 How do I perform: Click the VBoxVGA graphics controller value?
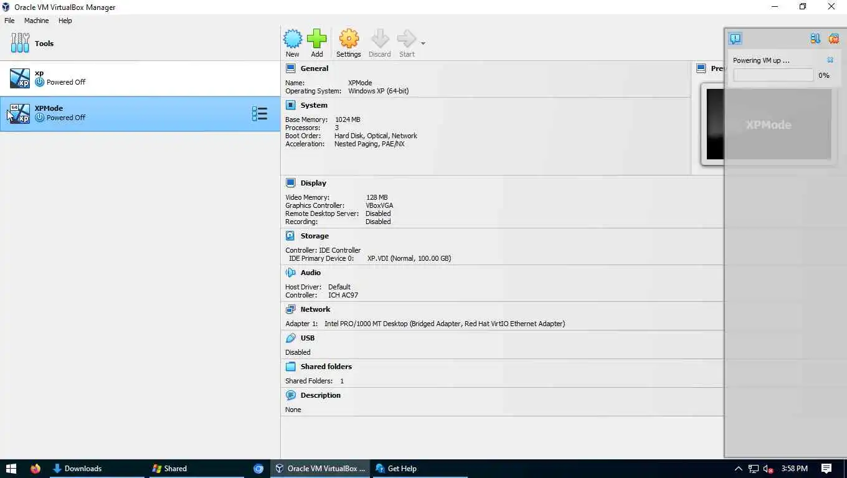tap(379, 205)
